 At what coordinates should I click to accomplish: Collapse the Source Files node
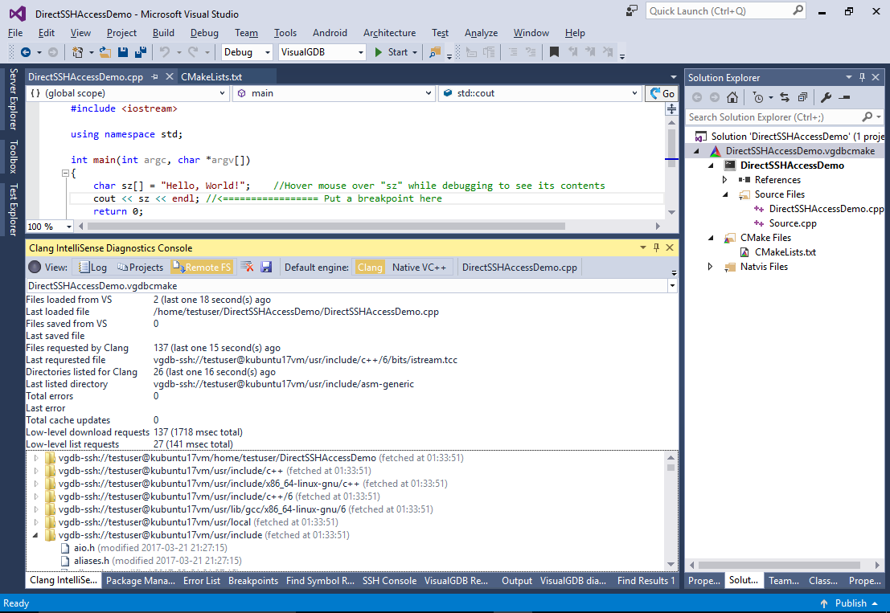click(x=725, y=194)
